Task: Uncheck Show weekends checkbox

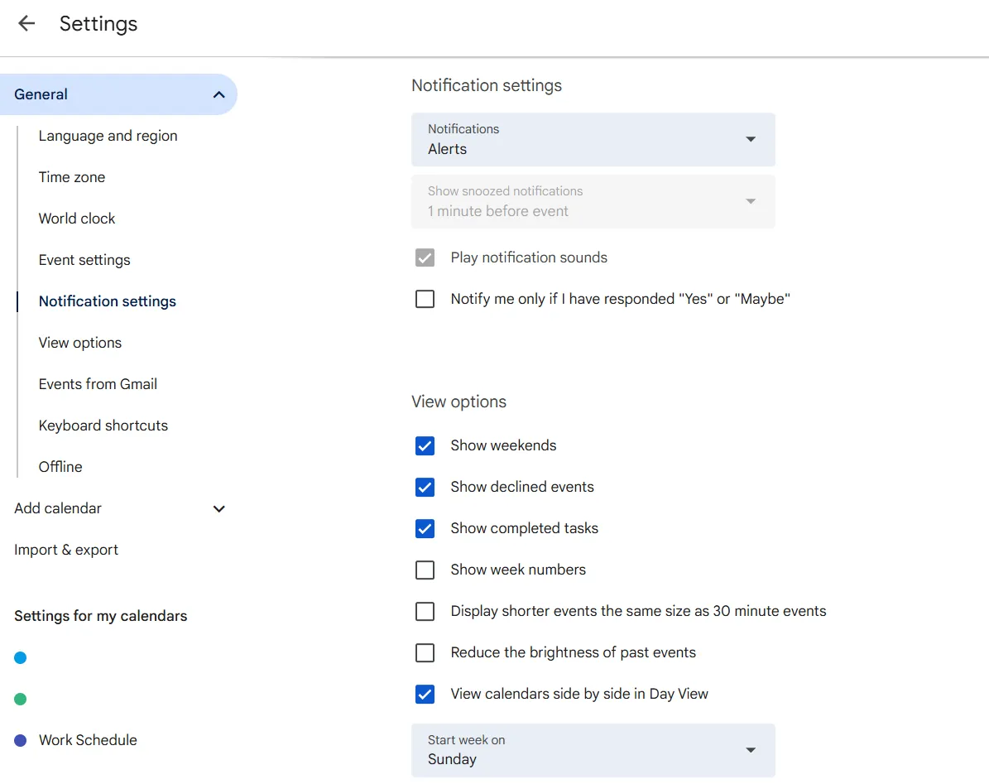Action: coord(425,445)
